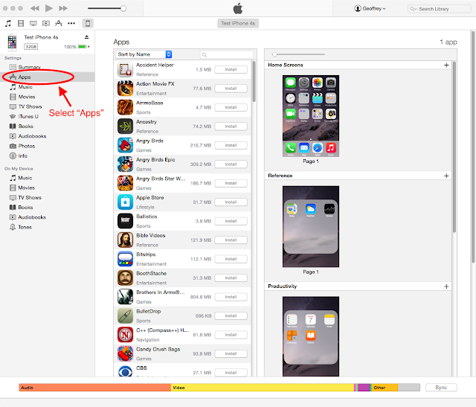Click the Search Library field
Viewport: 476px width, 407px height.
[439, 9]
